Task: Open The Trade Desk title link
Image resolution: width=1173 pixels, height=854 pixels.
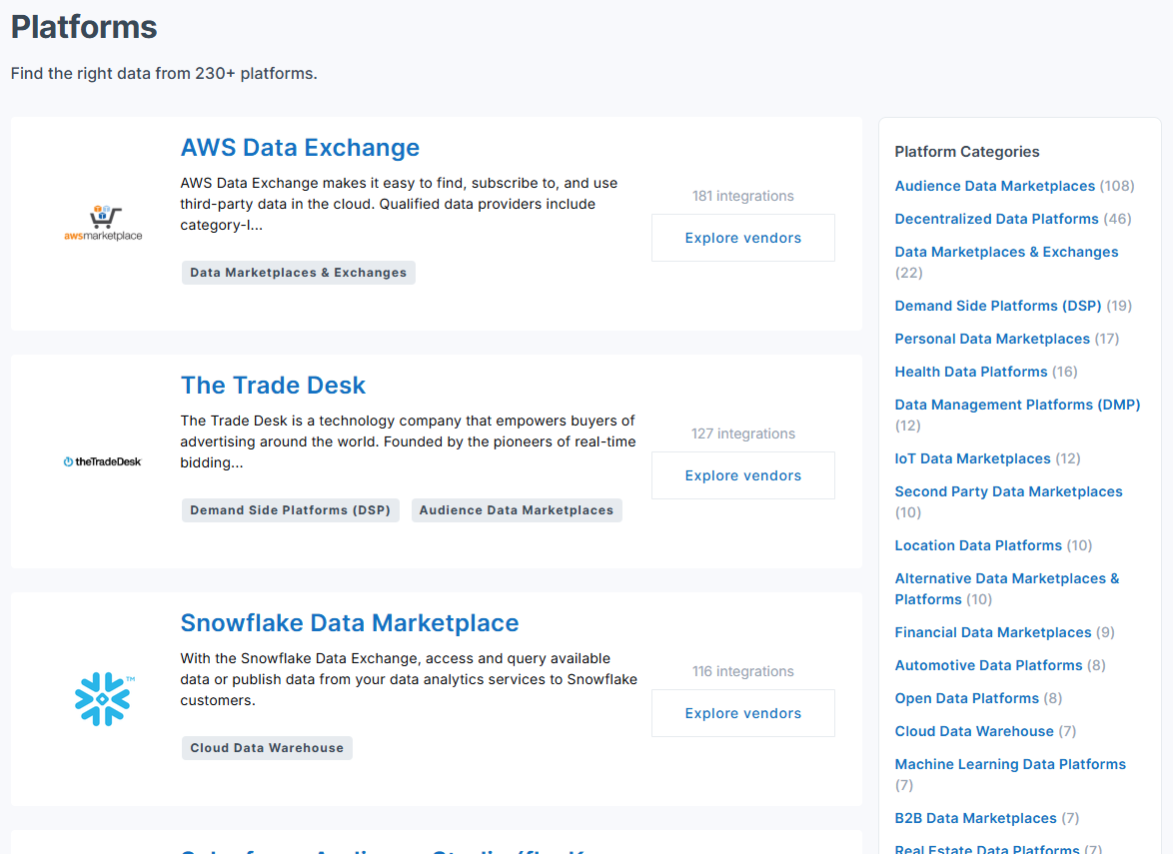Action: click(x=273, y=386)
